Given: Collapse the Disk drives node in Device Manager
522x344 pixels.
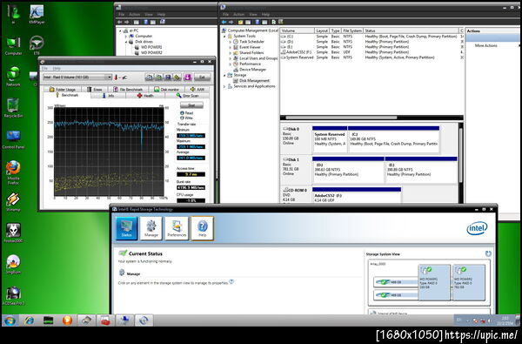Looking at the screenshot, I should [126, 42].
